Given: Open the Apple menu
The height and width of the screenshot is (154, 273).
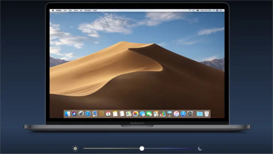Looking at the screenshot, I should [x=53, y=10].
